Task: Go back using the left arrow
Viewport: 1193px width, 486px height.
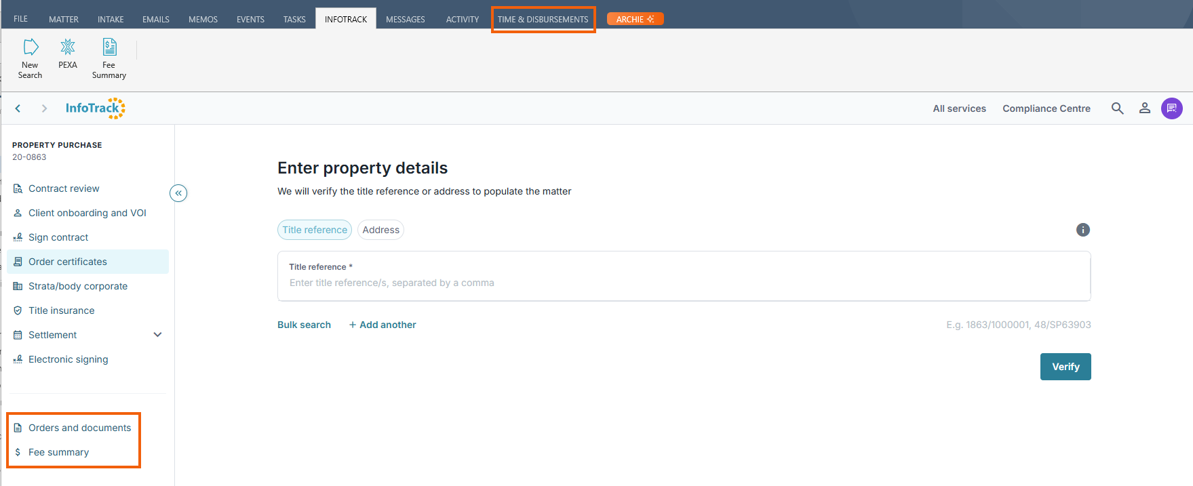Action: click(18, 108)
